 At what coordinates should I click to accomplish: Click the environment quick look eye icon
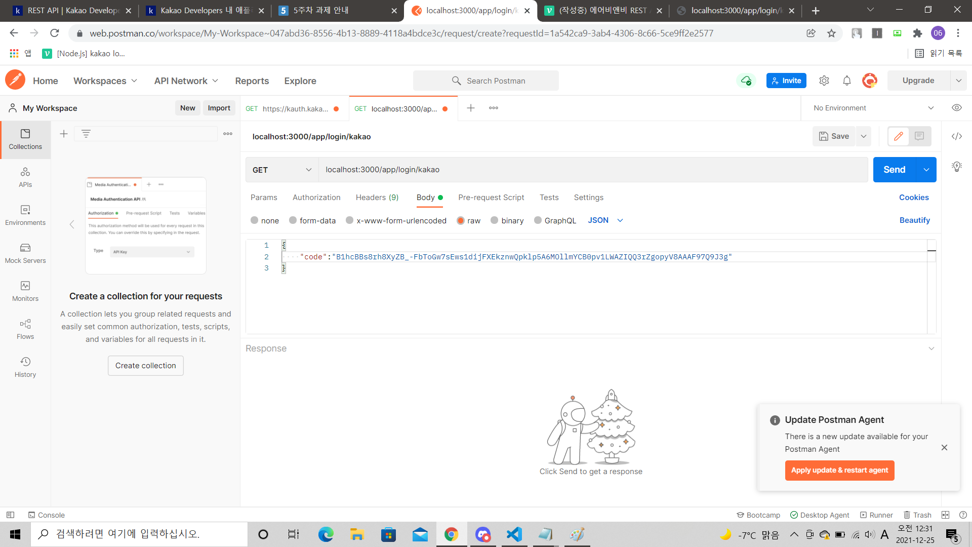956,108
